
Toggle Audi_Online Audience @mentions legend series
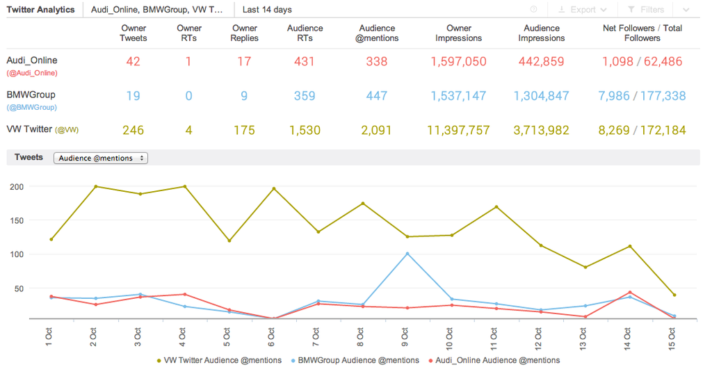[494, 360]
